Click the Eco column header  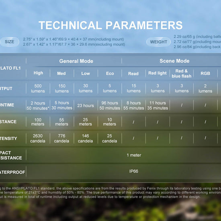pyautogui.click(x=110, y=74)
